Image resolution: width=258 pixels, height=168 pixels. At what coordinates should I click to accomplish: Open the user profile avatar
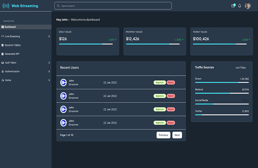tap(248, 6)
